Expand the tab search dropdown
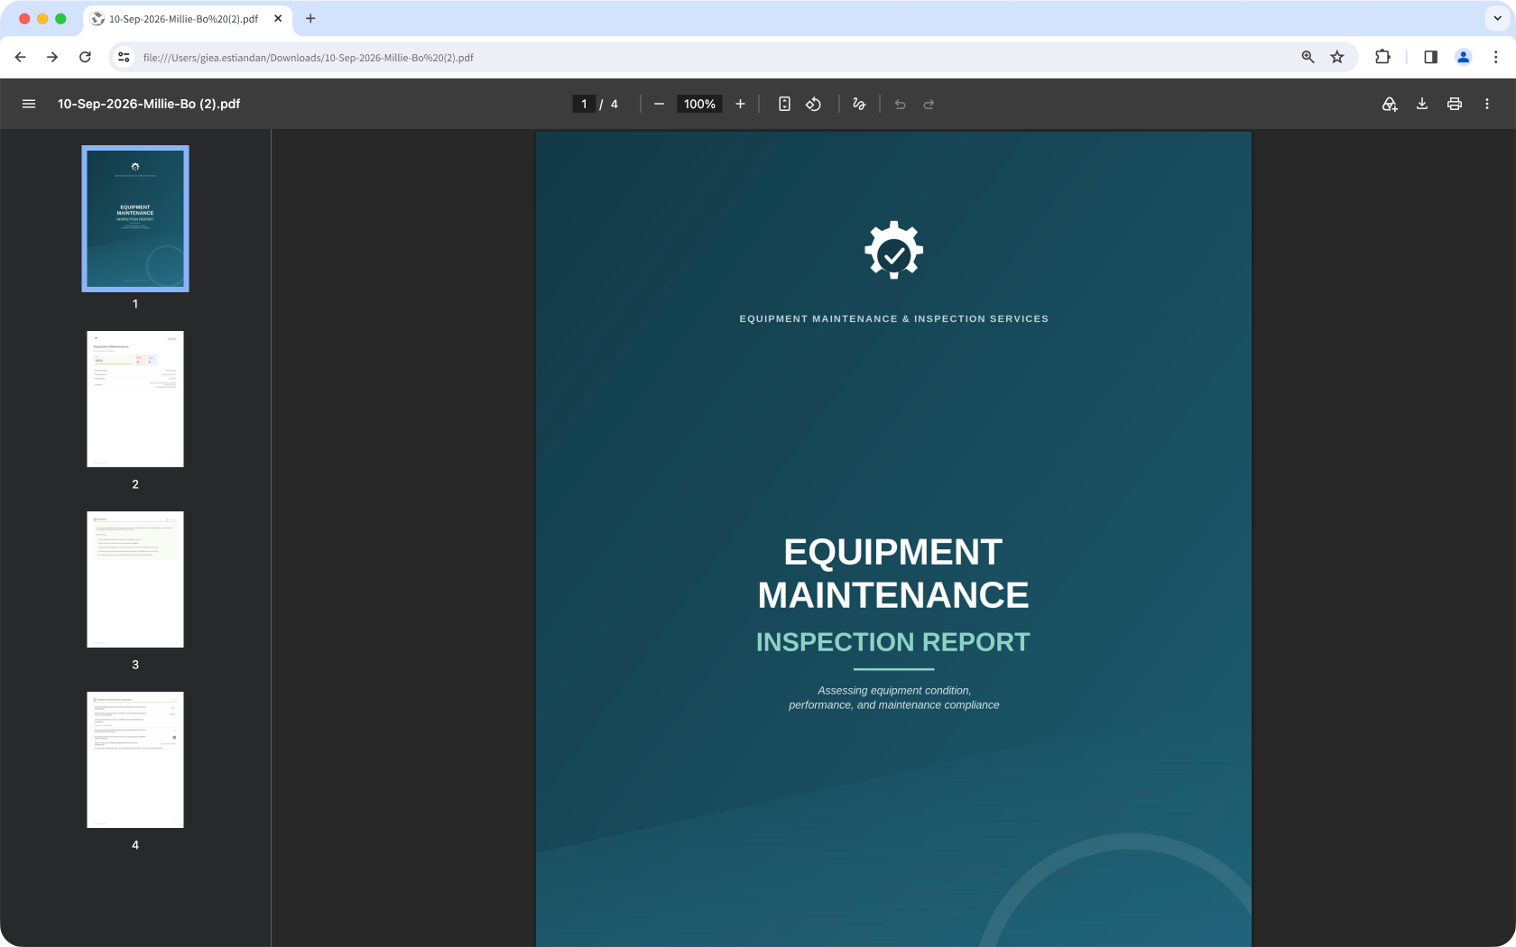This screenshot has width=1516, height=947. tap(1497, 18)
